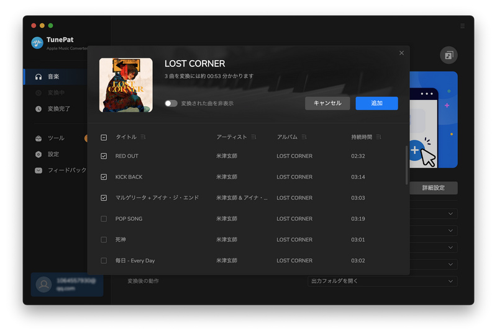Open the hamburger menu icon at top right
The width and height of the screenshot is (497, 335).
462,26
